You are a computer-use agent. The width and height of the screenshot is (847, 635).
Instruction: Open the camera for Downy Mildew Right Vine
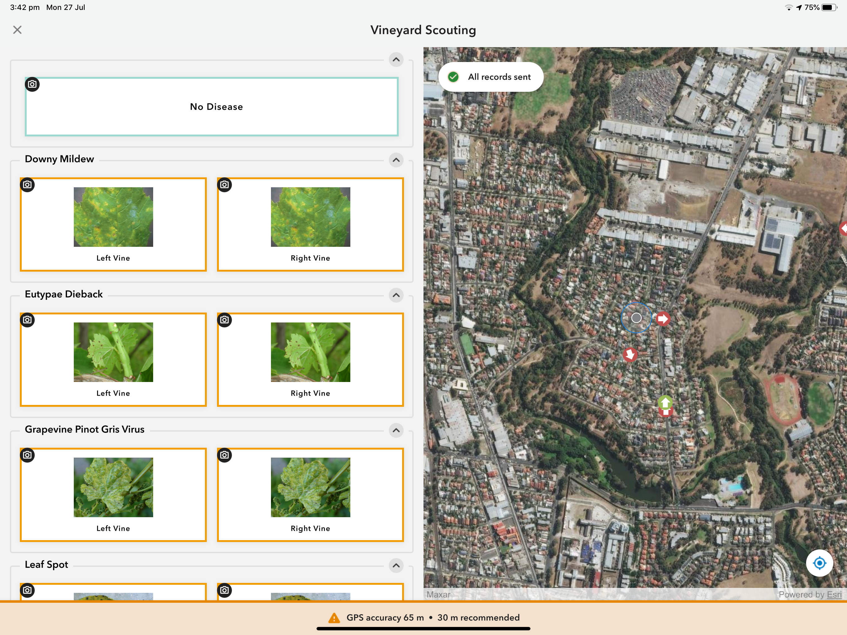tap(225, 185)
